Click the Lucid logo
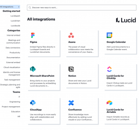 [126, 20]
